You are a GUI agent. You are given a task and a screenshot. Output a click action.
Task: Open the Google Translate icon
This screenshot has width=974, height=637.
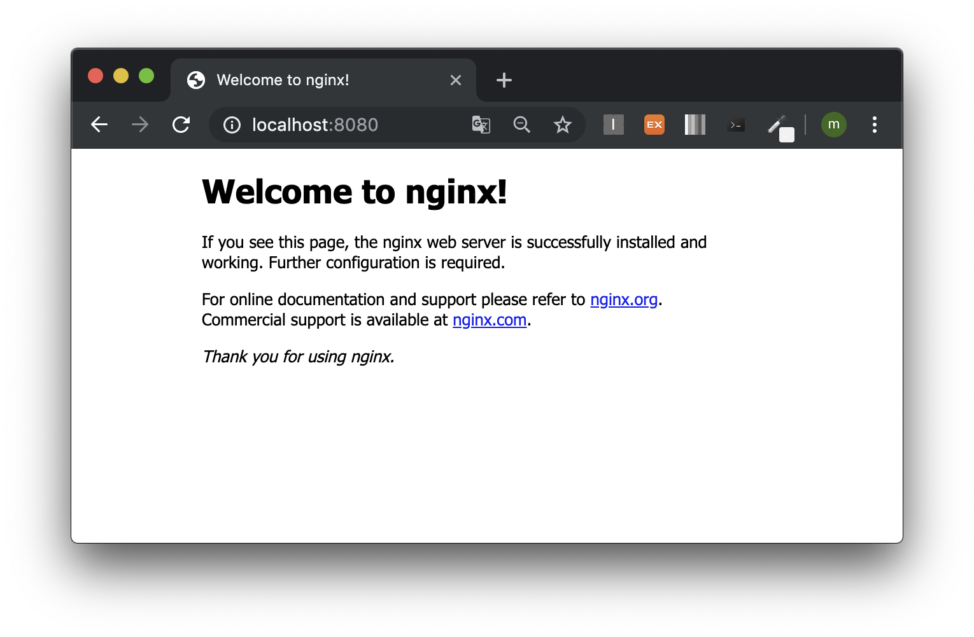click(x=481, y=125)
